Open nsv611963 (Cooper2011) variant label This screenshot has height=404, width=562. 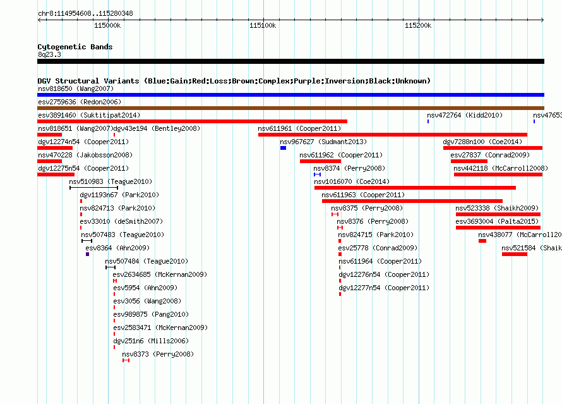363,195
